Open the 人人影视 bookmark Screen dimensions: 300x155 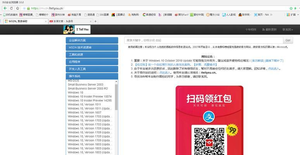point(229,15)
